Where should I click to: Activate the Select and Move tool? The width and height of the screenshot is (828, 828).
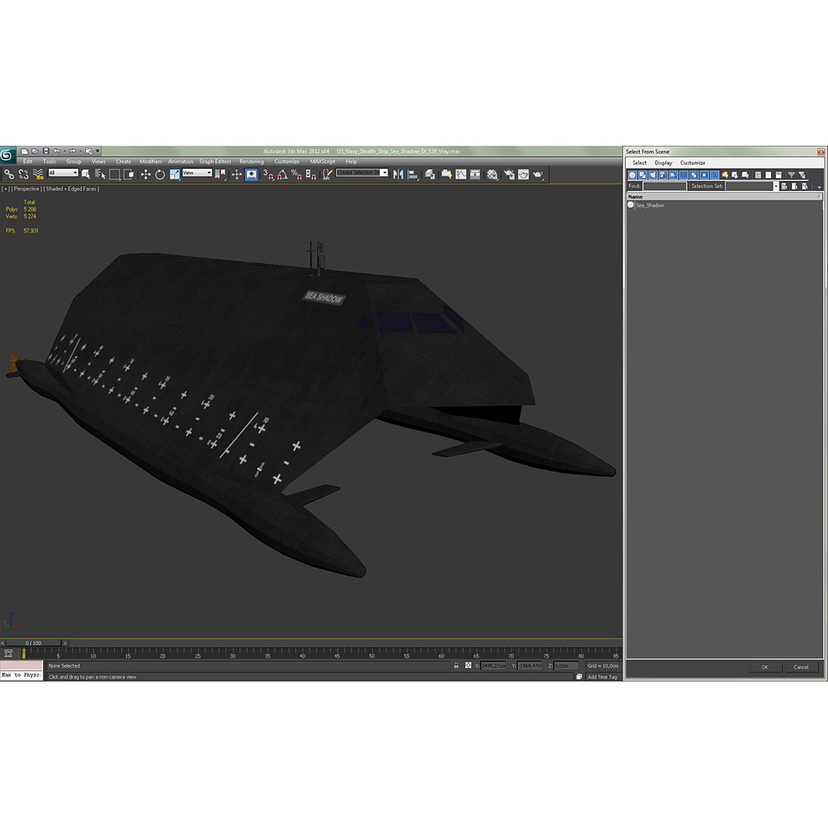[x=146, y=174]
